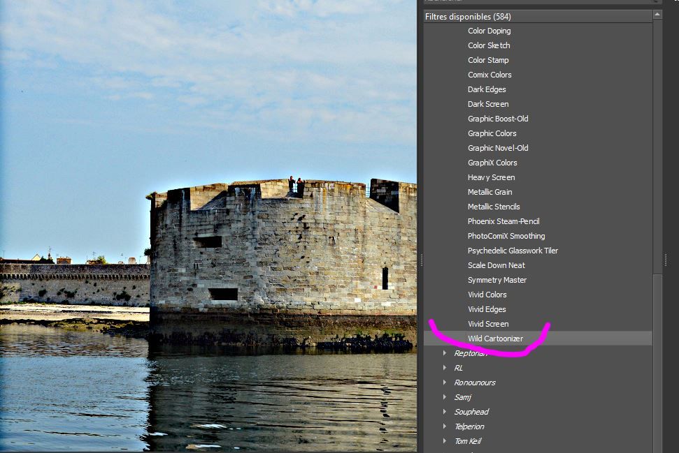Pick the Metallic Stencils filter

[494, 207]
